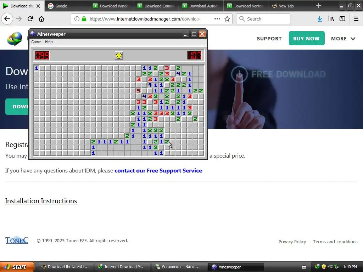363x272 pixels.
Task: Follow the contact our Free Support Service link
Action: 158,171
